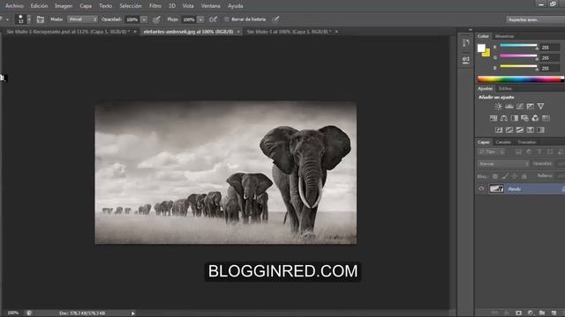Enable the 'Borrar de historia' checkbox
Screen dimensions: 565x317
(227, 19)
